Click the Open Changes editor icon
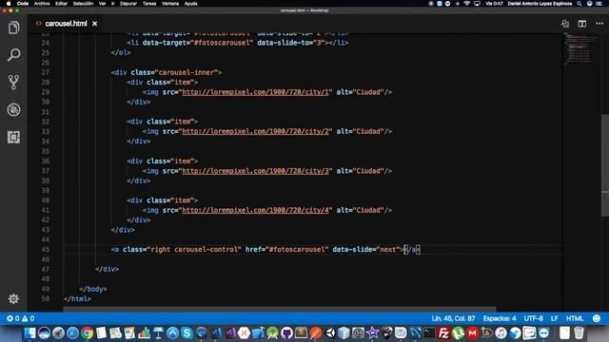Image resolution: width=609 pixels, height=342 pixels. (x=564, y=24)
